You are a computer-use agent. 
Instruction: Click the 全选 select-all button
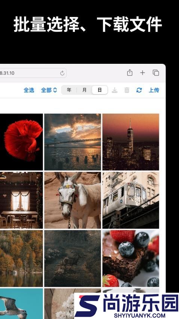29,90
